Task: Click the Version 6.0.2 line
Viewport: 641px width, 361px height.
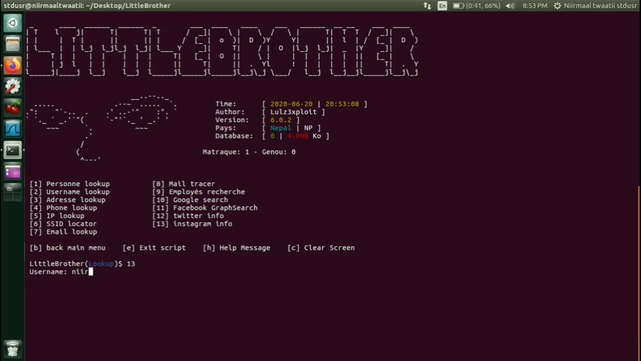Action: [x=258, y=120]
